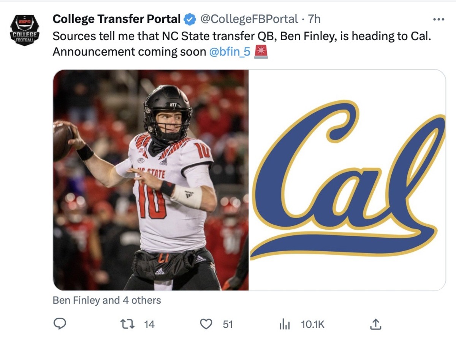The width and height of the screenshot is (456, 338).
Task: Click the "Ben Finley and 4 others" tag link
Action: 107,300
